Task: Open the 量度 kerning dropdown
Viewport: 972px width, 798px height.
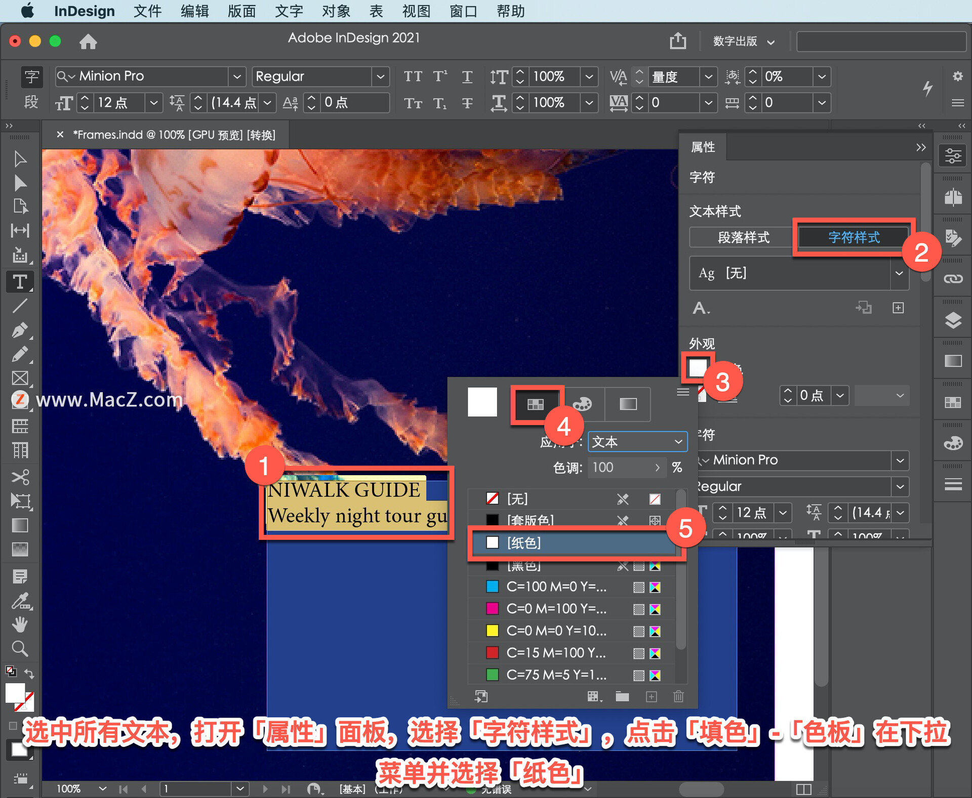Action: (708, 77)
